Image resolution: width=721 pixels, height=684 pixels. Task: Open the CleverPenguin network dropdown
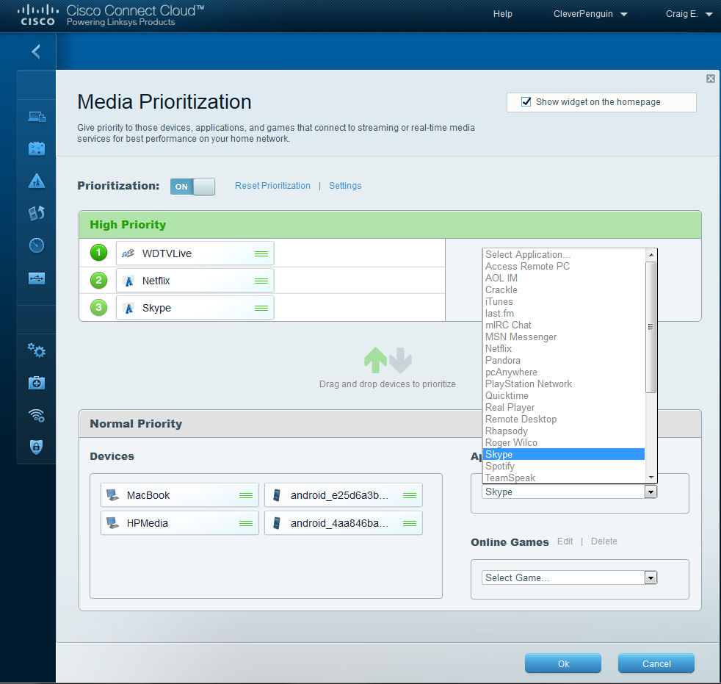(590, 14)
